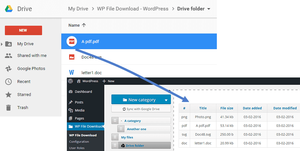Select the Drive folder category
Viewport: 300px width, 151px height.
(135, 145)
